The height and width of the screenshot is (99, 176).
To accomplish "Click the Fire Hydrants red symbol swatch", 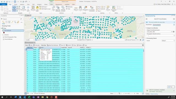I will pos(4,33).
